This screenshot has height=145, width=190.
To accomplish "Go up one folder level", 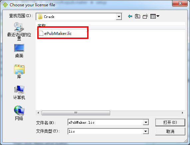I will (x=137, y=16).
